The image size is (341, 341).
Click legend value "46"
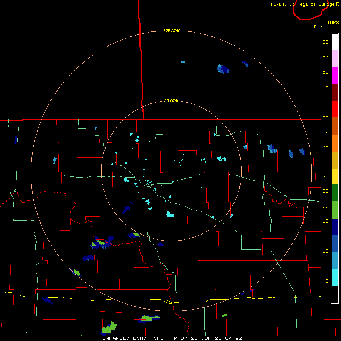tap(325, 117)
